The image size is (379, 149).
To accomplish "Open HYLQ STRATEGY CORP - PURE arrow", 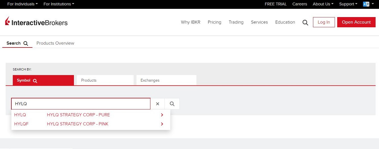I will [x=162, y=115].
